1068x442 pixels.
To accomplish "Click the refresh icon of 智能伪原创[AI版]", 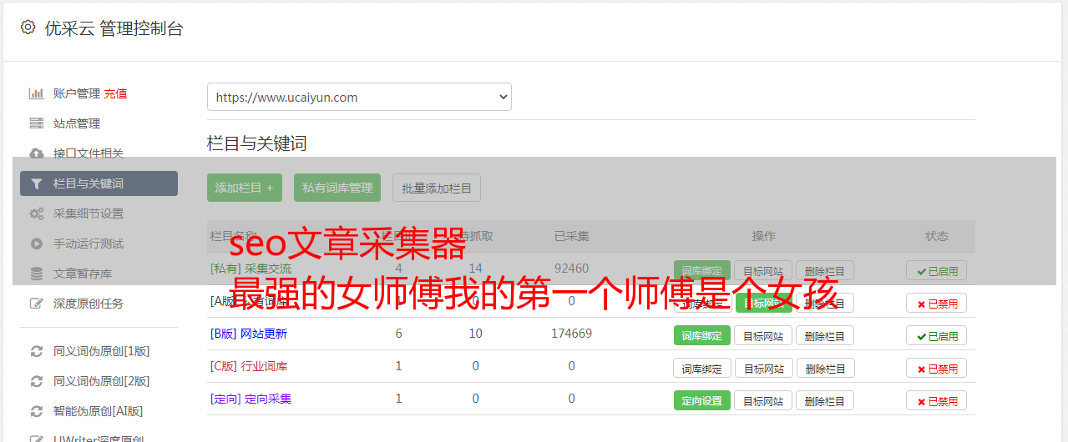I will tap(36, 411).
